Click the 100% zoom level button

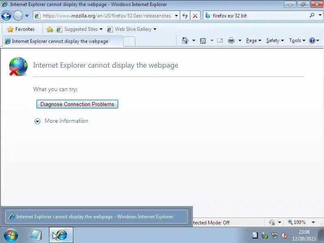(x=297, y=222)
